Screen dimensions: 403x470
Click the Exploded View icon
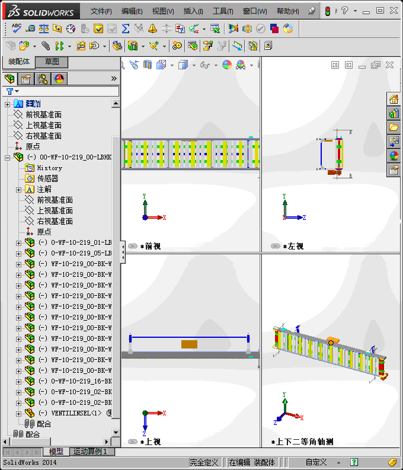(208, 46)
